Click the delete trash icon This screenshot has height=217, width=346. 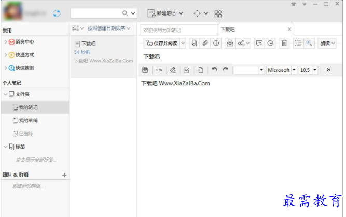[x=284, y=43]
